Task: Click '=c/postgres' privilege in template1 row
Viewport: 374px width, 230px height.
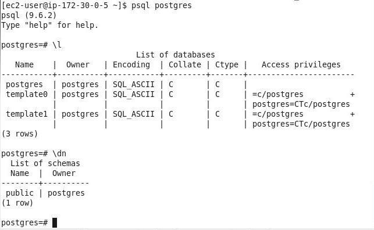Action: [x=278, y=114]
